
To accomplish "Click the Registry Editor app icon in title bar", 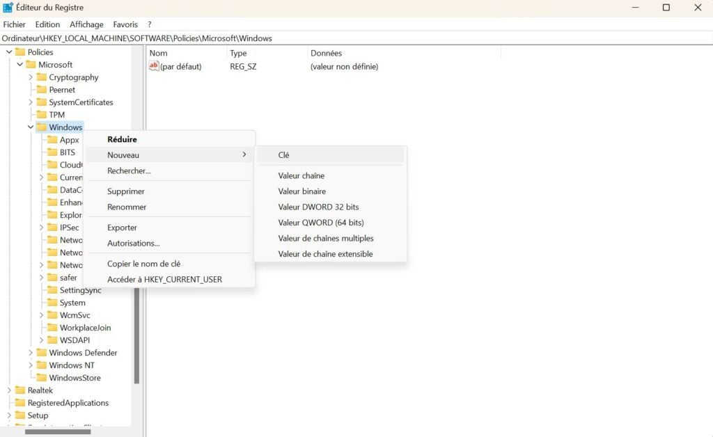I will pos(8,7).
